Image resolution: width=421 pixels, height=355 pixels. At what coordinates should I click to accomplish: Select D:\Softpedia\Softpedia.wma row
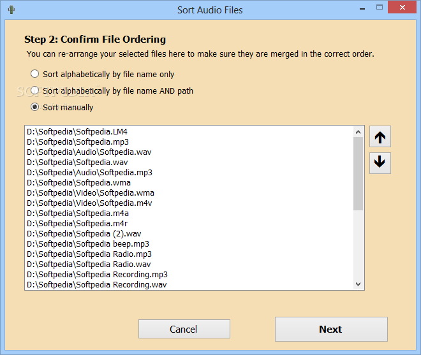click(189, 183)
